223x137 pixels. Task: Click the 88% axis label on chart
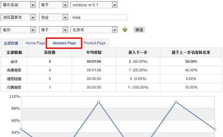click(15, 109)
